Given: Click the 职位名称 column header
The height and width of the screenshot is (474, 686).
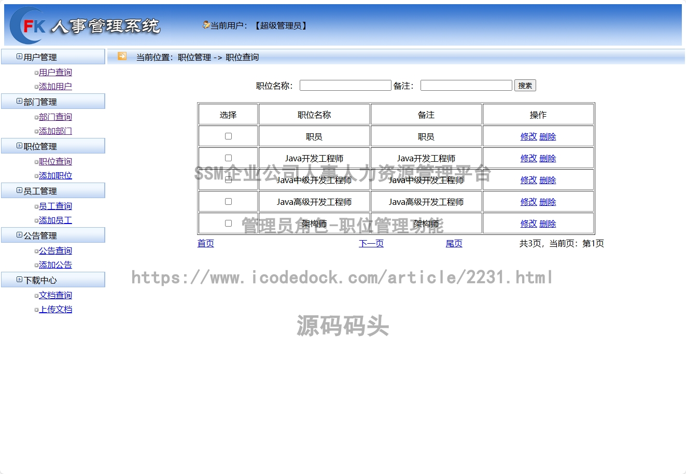Looking at the screenshot, I should 314,115.
